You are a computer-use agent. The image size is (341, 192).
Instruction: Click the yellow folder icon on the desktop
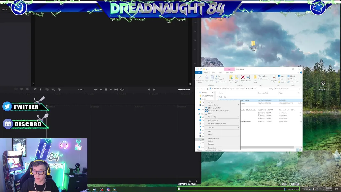253,43
